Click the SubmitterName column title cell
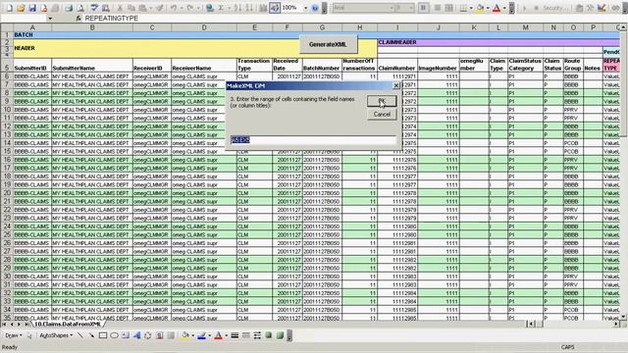This screenshot has height=353, width=628. (x=91, y=66)
